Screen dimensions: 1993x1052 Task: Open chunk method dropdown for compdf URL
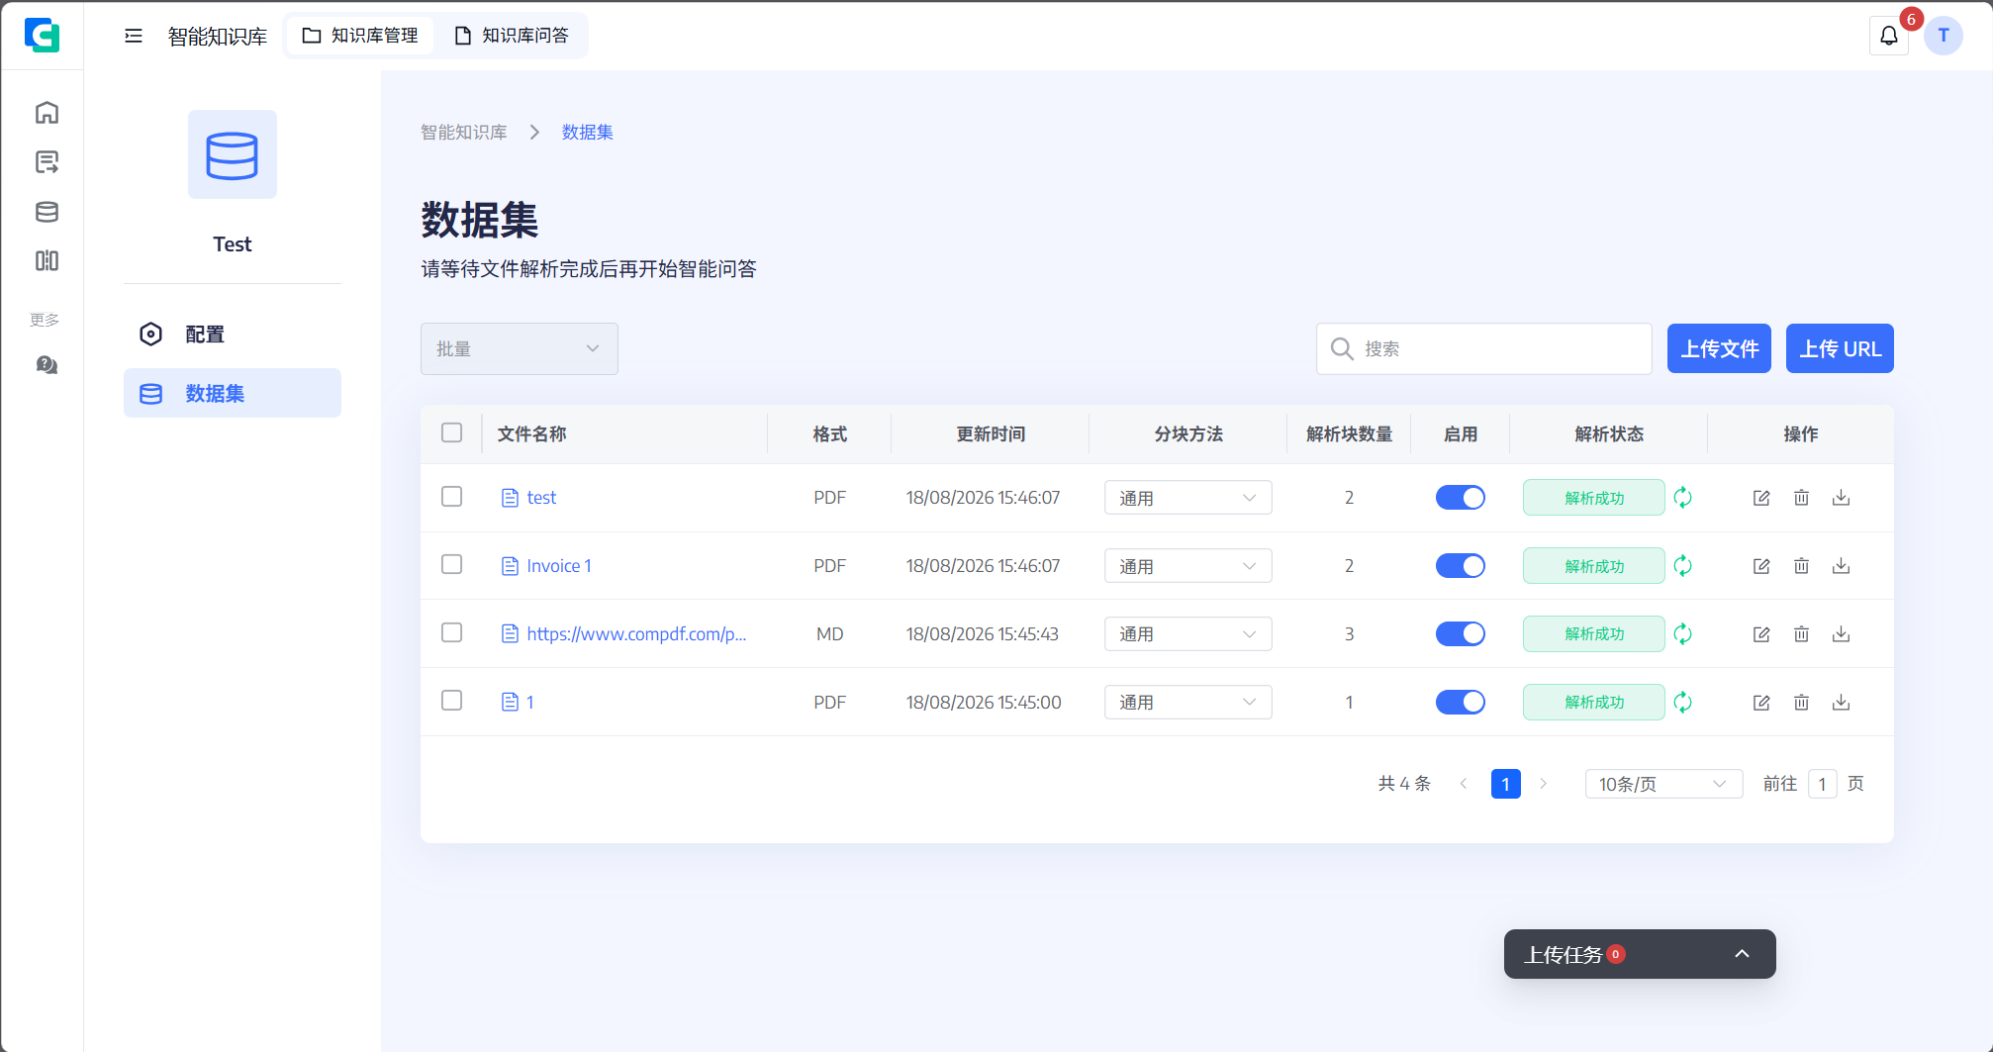coord(1188,634)
